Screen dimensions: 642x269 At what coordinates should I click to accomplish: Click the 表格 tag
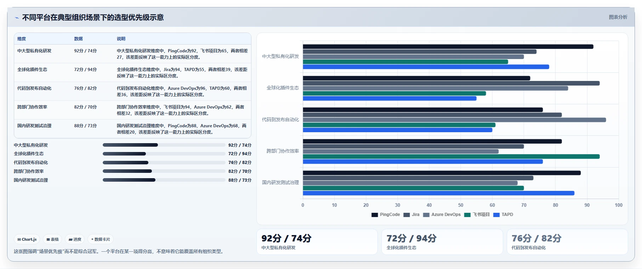pyautogui.click(x=52, y=239)
